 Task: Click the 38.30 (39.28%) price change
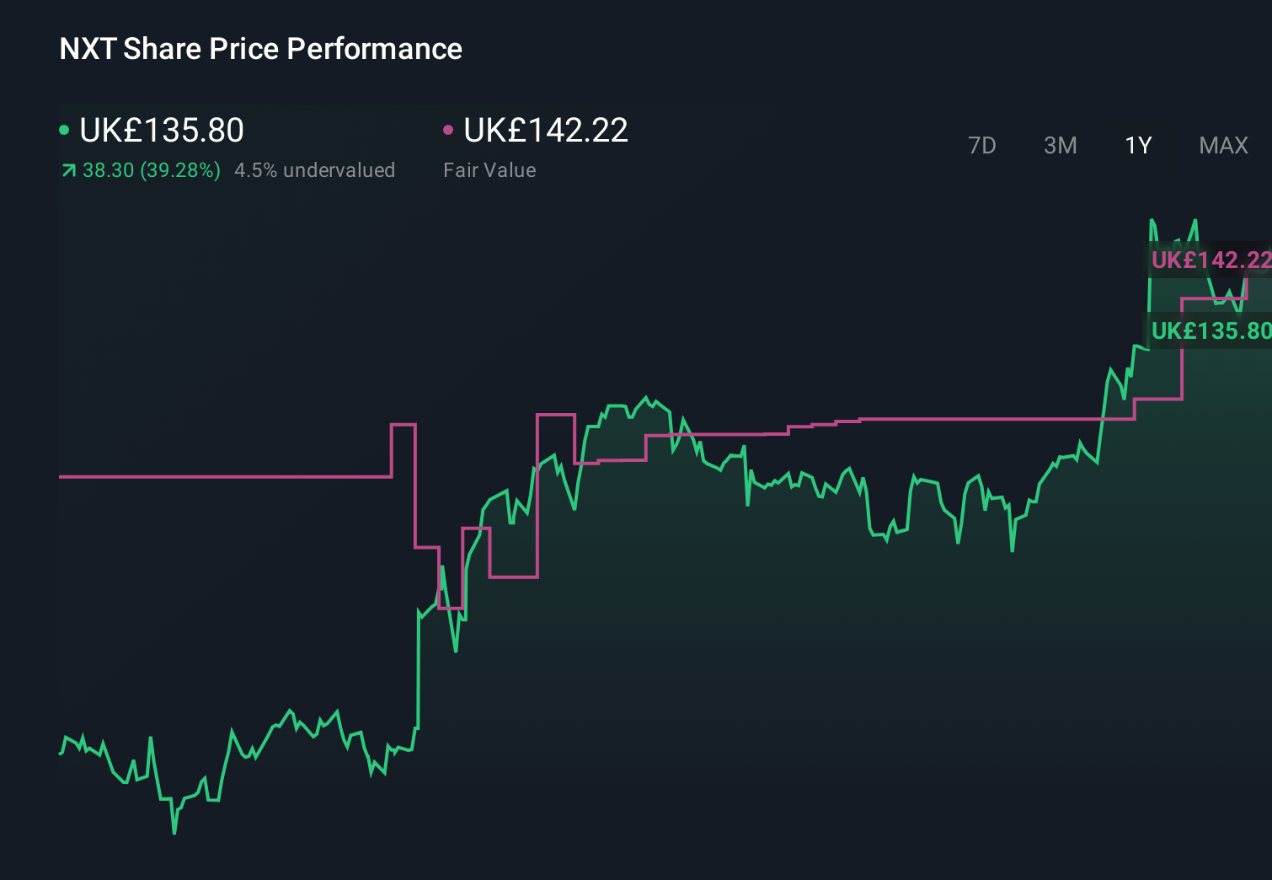point(151,170)
